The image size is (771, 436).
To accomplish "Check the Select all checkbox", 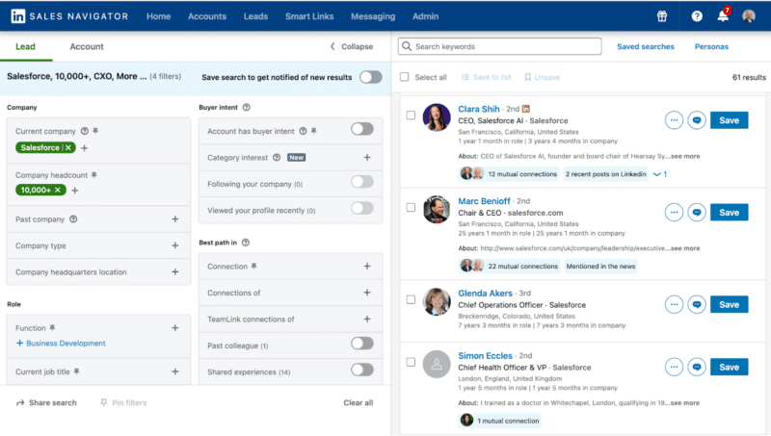I will 404,77.
